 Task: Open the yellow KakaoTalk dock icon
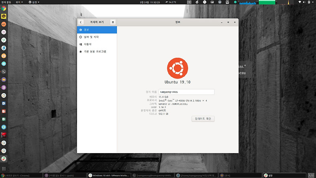click(4, 16)
